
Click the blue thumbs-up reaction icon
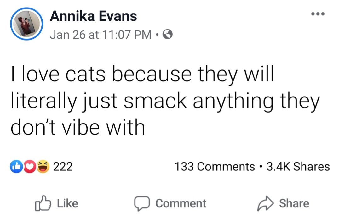16,167
